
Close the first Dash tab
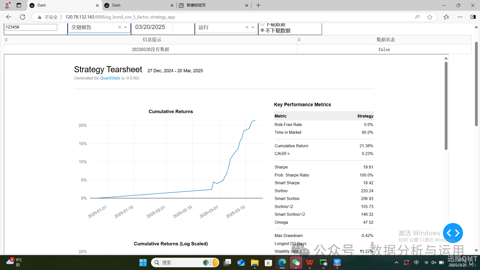click(x=97, y=5)
